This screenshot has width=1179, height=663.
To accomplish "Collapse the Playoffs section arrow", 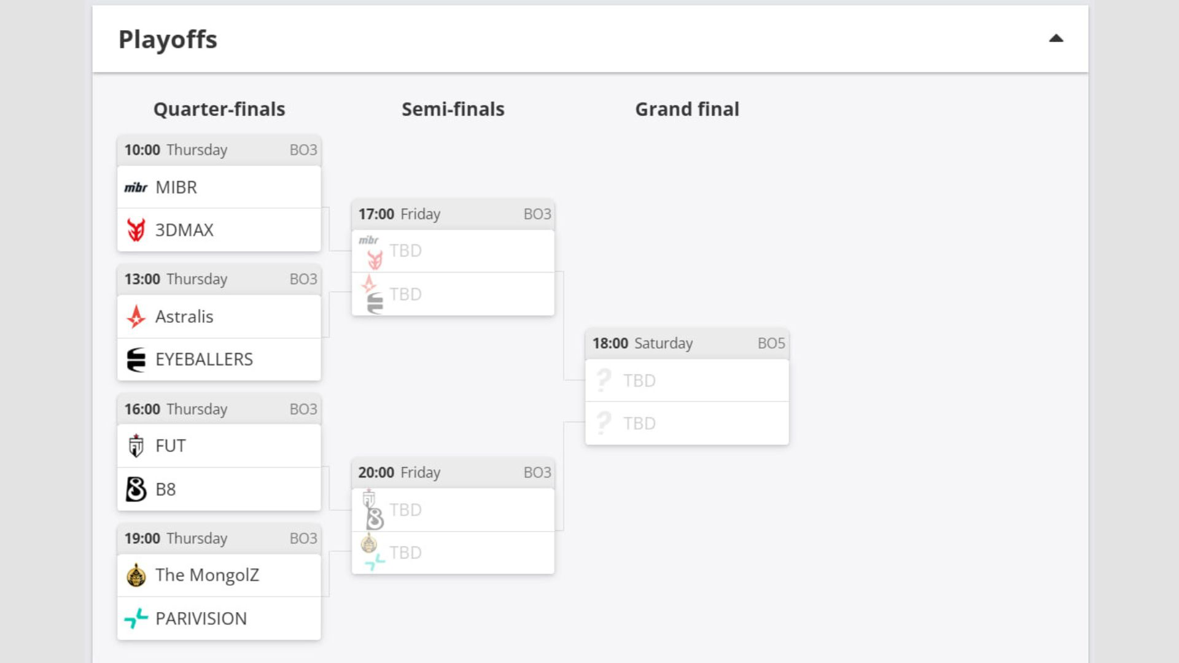I will pyautogui.click(x=1056, y=39).
